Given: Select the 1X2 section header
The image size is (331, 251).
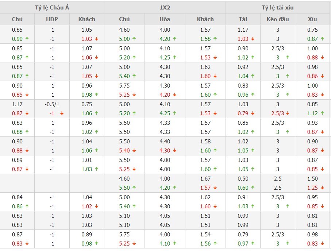Looking at the screenshot, I should pyautogui.click(x=165, y=7).
